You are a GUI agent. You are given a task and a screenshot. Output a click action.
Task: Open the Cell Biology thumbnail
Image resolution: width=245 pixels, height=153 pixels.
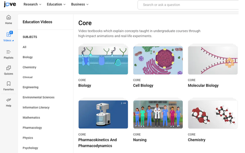click(x=158, y=60)
